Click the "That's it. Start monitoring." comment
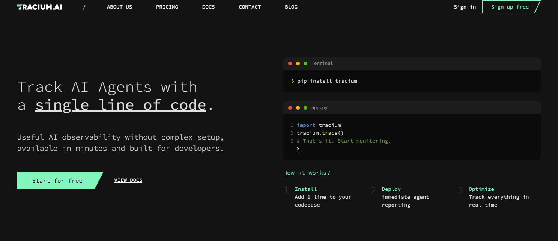The image size is (558, 241). [344, 141]
